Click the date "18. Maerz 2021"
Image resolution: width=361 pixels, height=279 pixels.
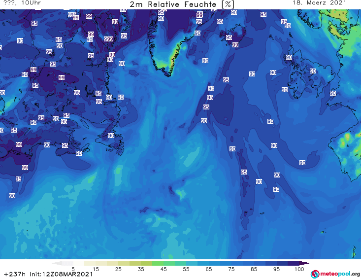point(319,3)
